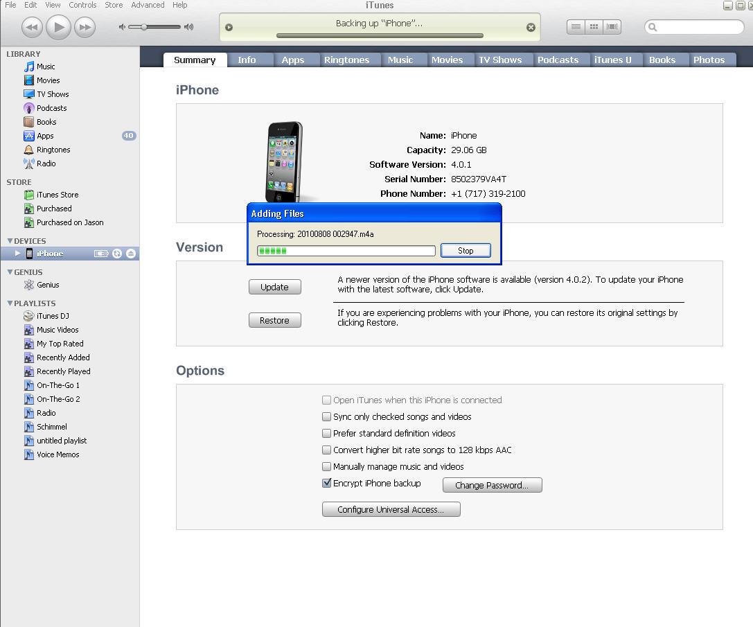Open the Controls menu
Viewport: 753px width, 627px height.
pos(82,5)
